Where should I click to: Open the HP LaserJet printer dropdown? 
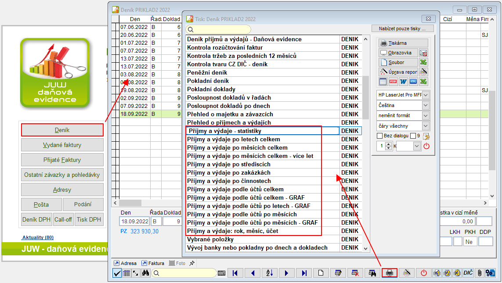[x=426, y=95]
